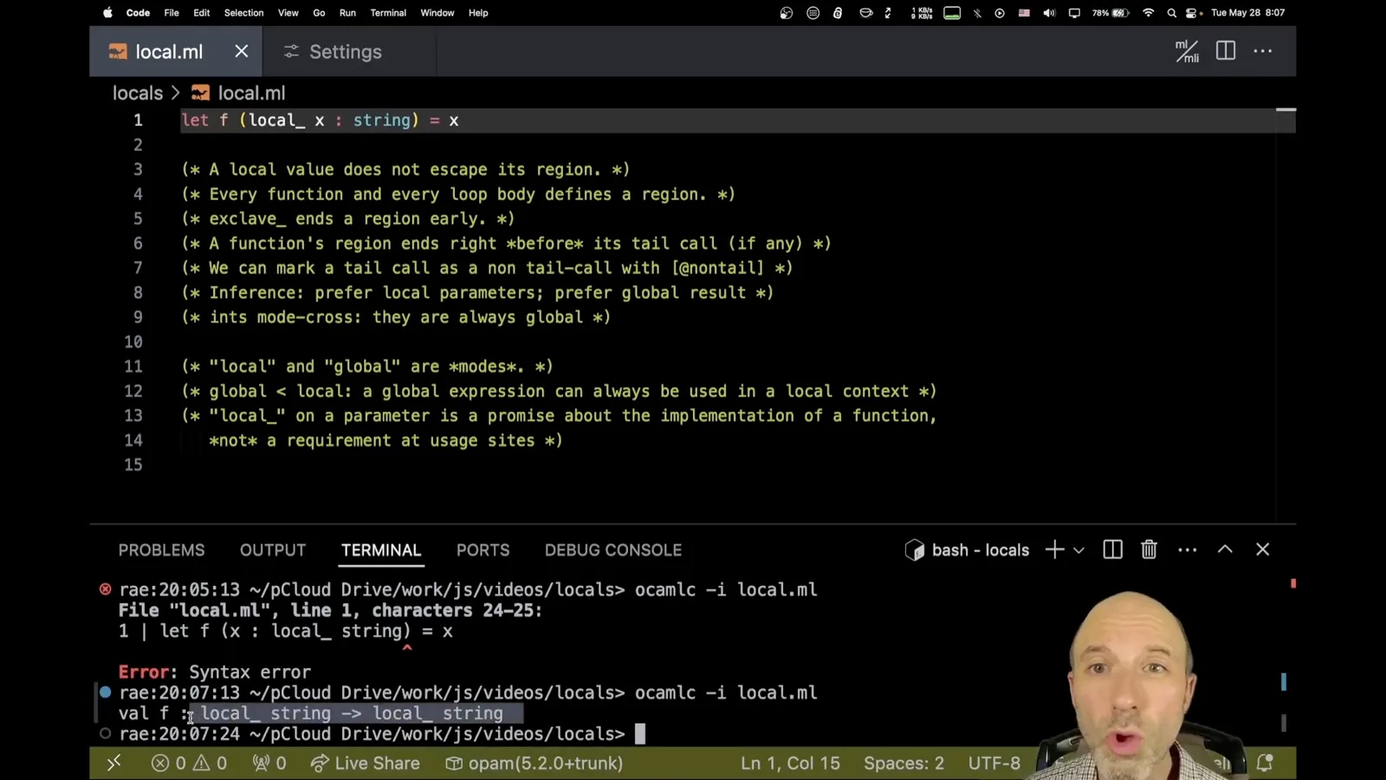Open the PROBLEMS panel tab

pyautogui.click(x=162, y=550)
